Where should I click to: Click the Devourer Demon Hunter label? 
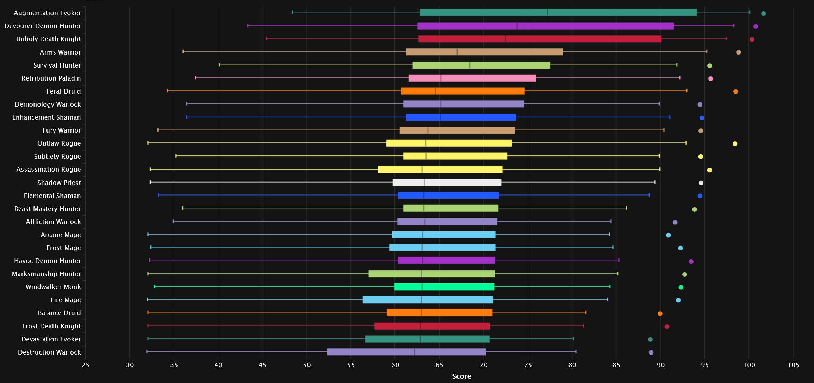43,26
